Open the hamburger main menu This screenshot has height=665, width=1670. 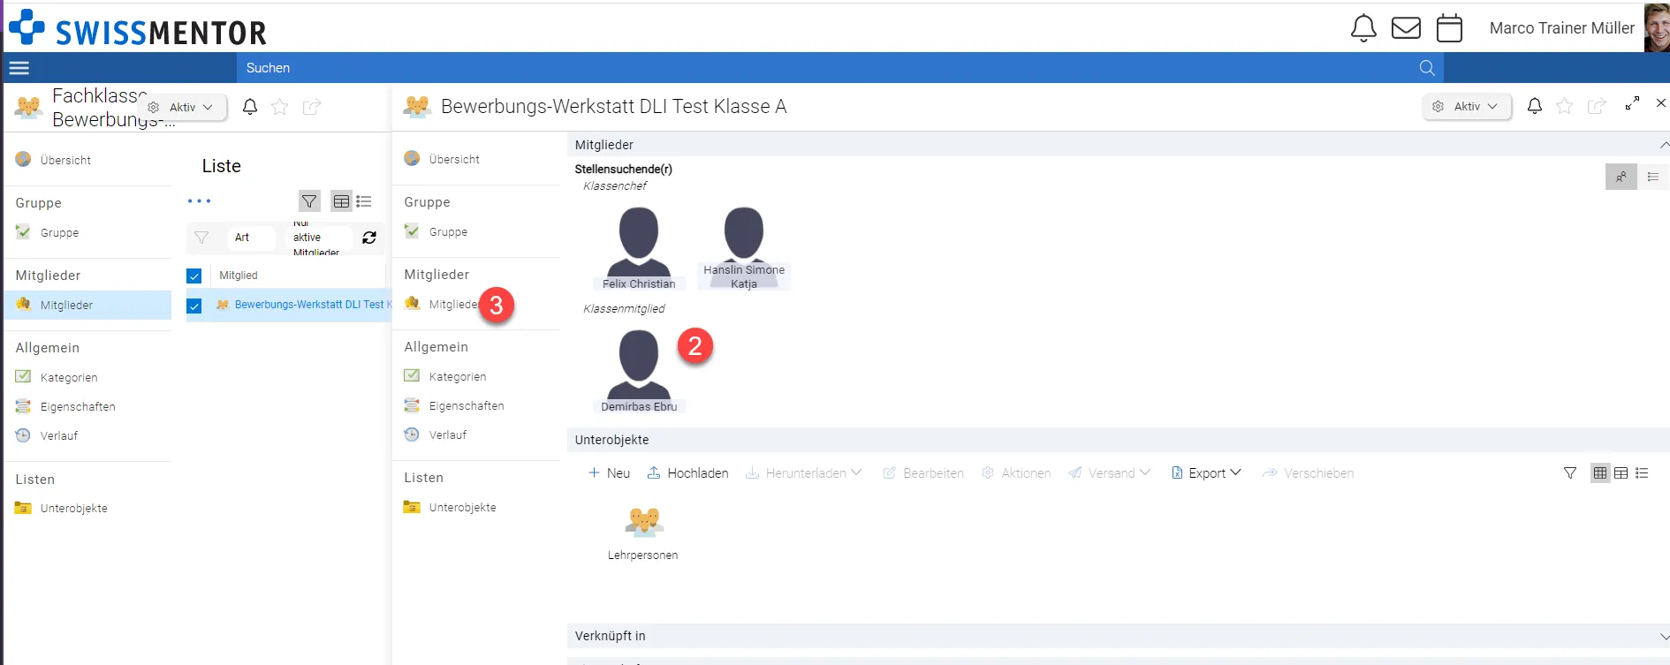point(19,68)
